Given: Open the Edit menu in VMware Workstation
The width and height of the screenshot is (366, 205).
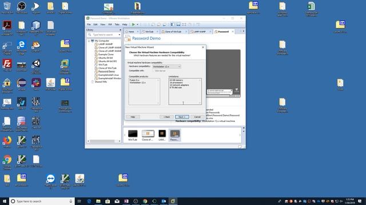Looking at the screenshot, I should click(x=96, y=24).
